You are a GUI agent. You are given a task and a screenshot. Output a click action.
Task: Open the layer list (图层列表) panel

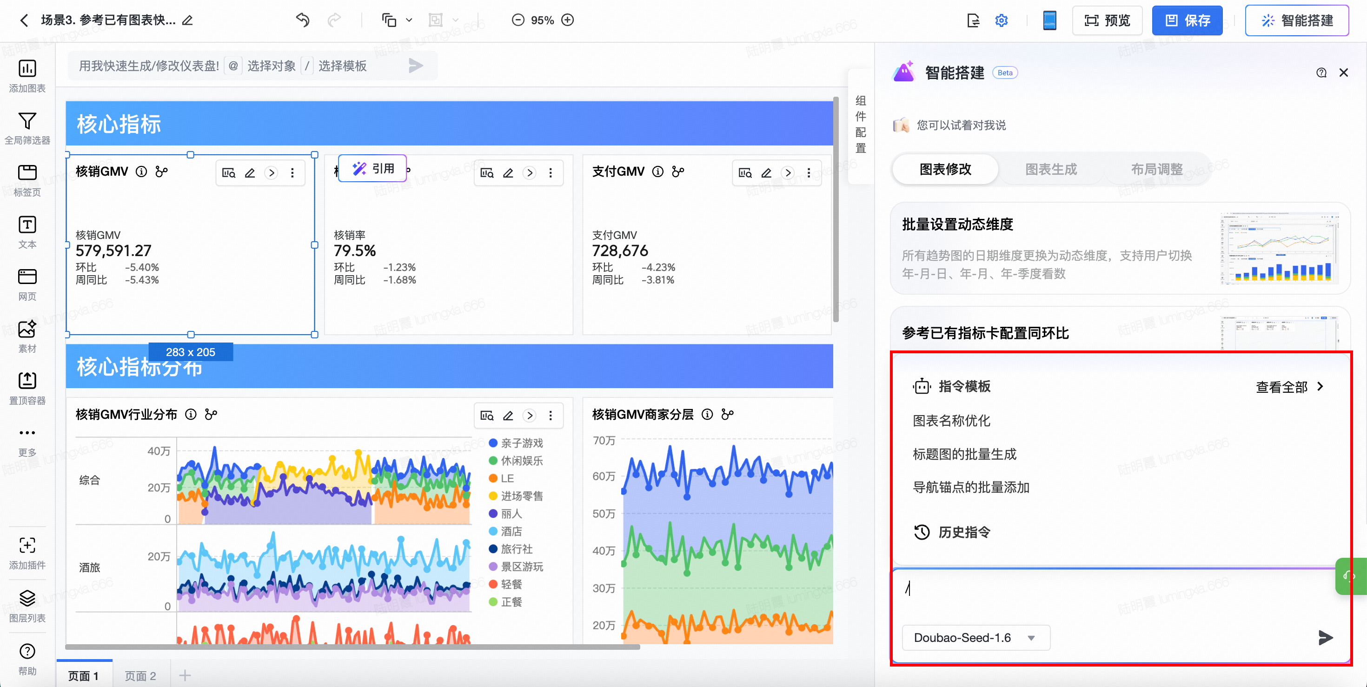(x=27, y=598)
